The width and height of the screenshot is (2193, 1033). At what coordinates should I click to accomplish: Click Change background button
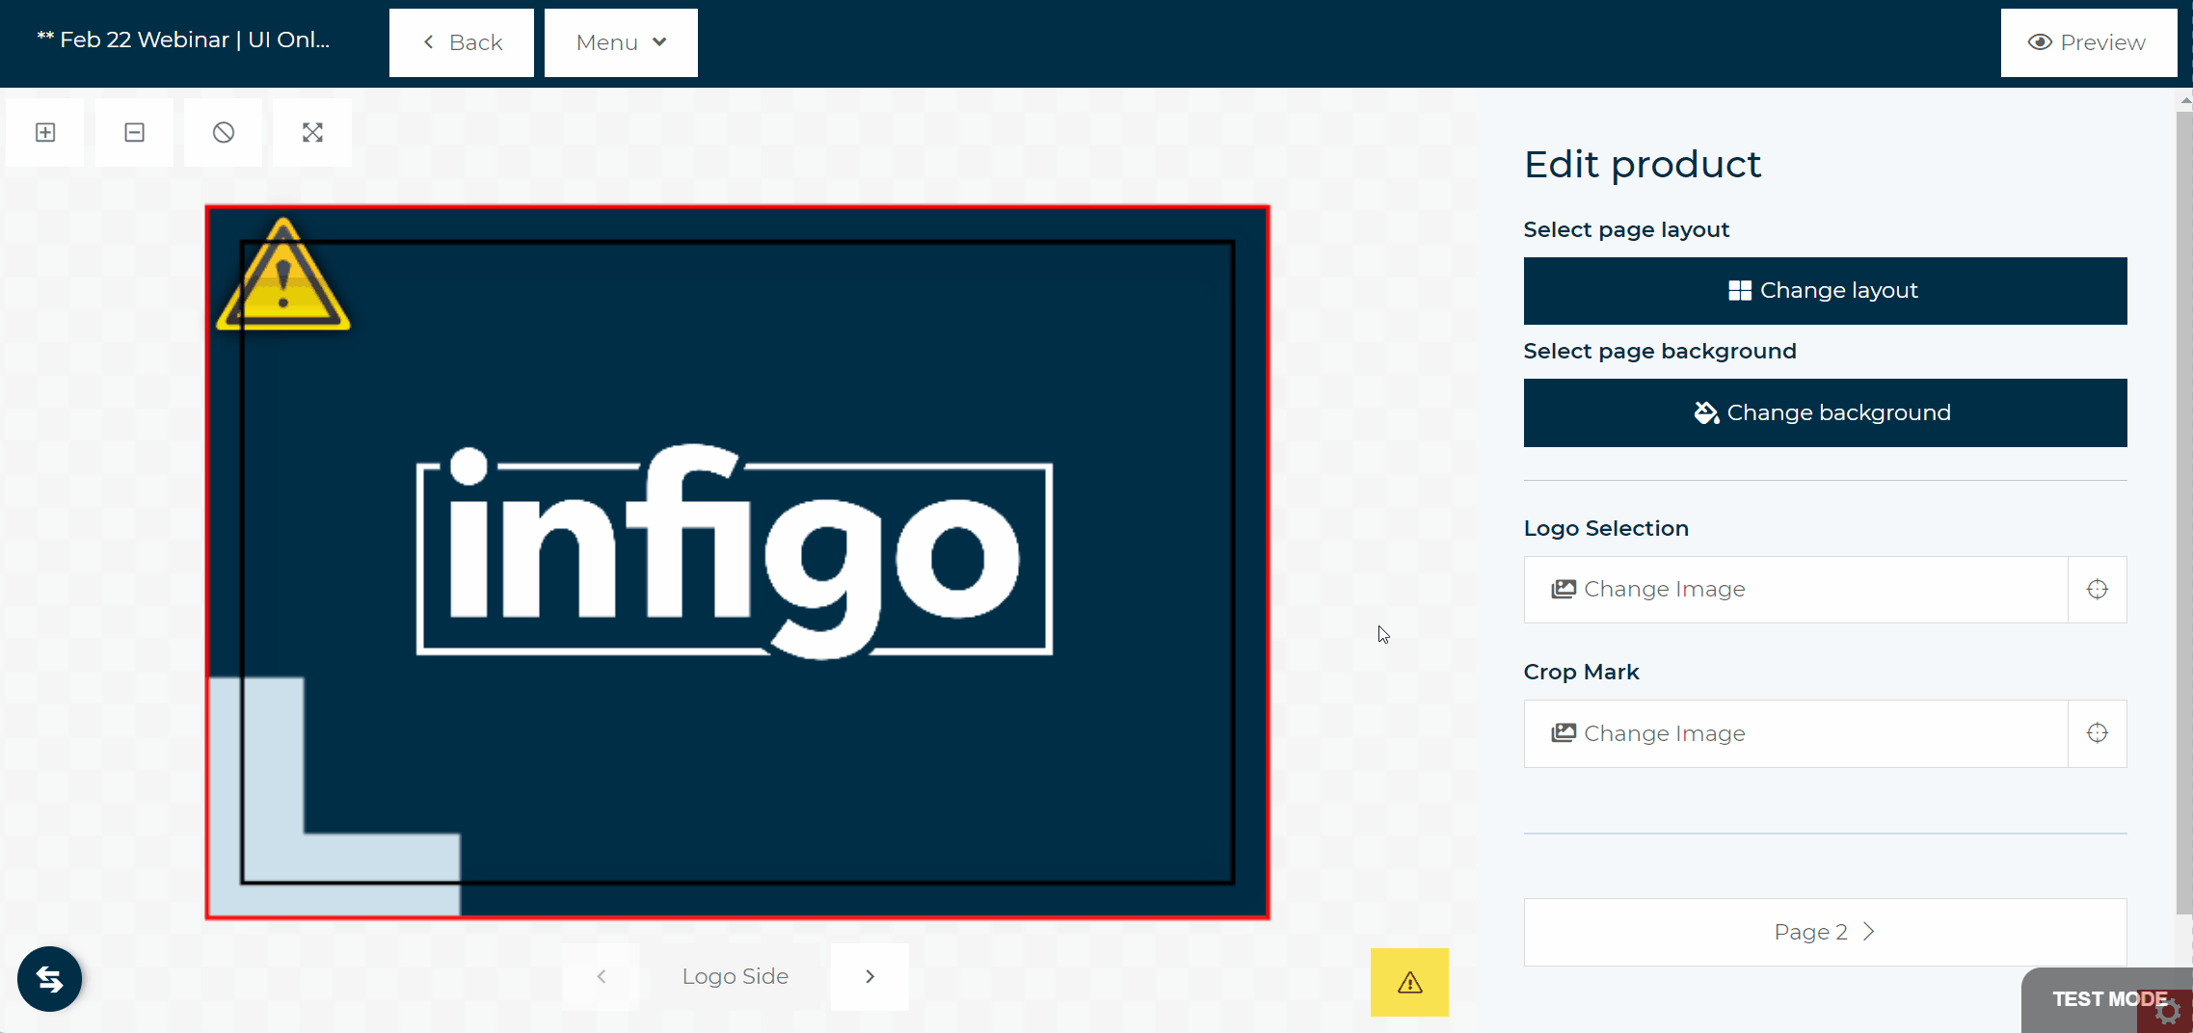(x=1825, y=412)
